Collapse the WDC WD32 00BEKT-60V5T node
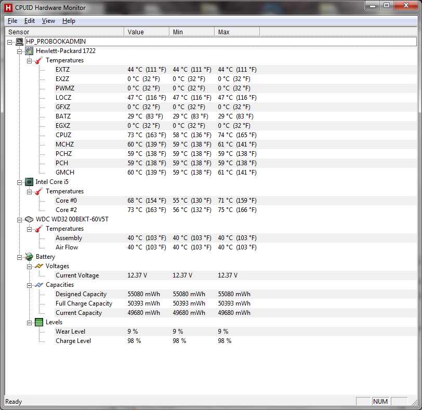Screen dimensions: 422x410 [19, 220]
